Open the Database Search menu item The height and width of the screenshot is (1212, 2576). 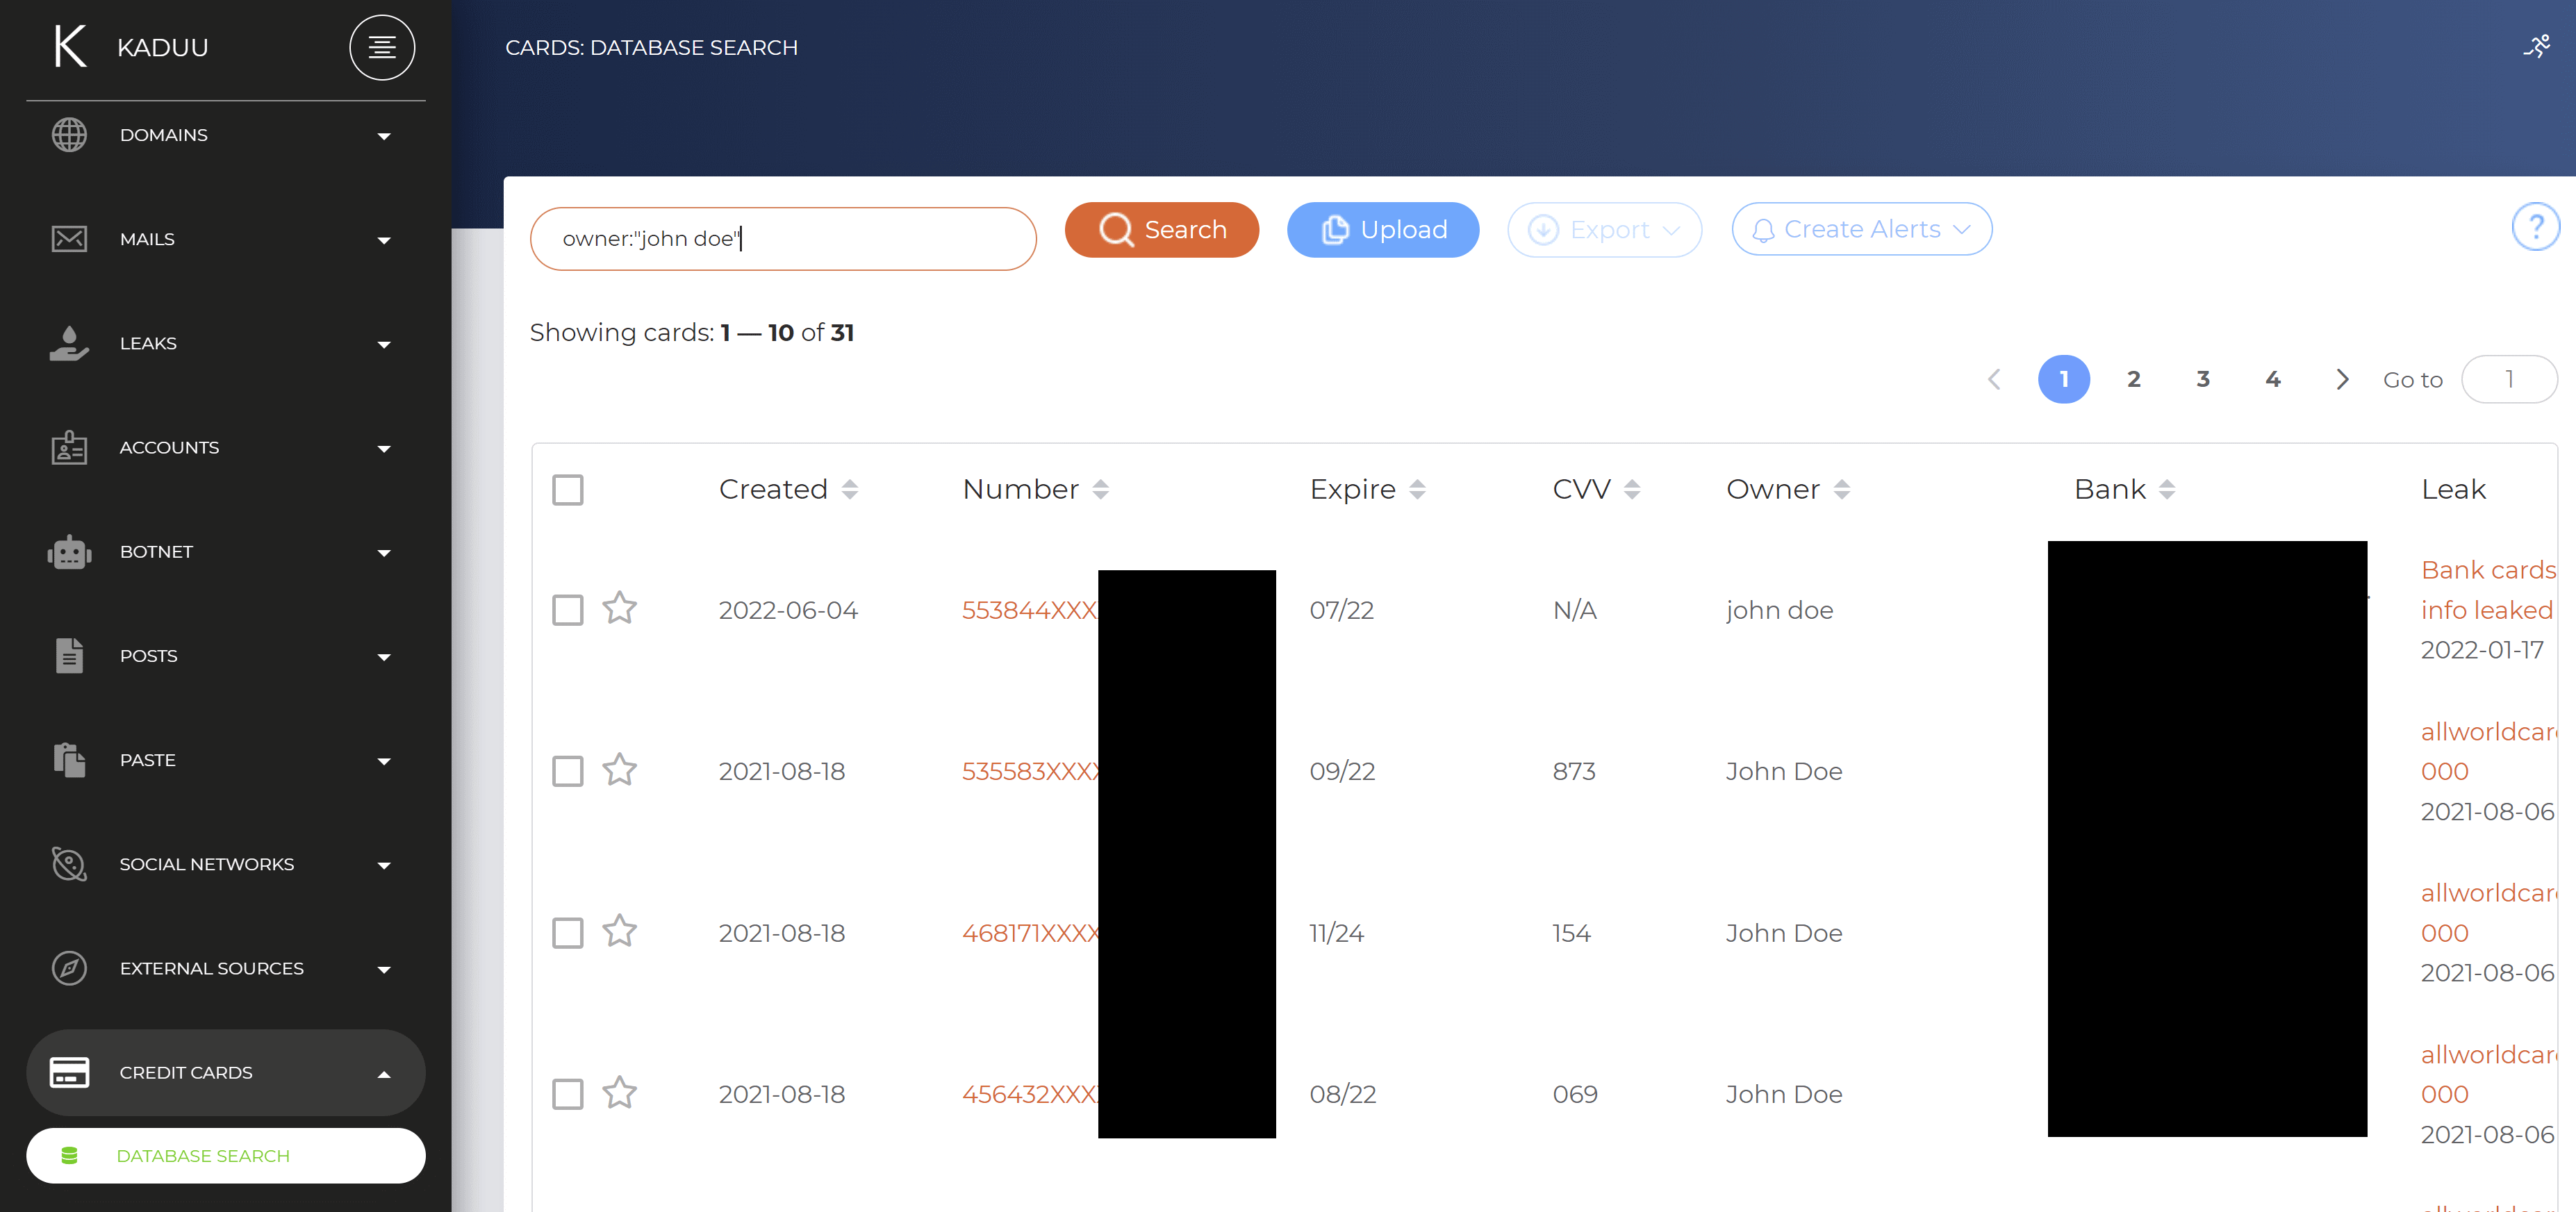226,1156
